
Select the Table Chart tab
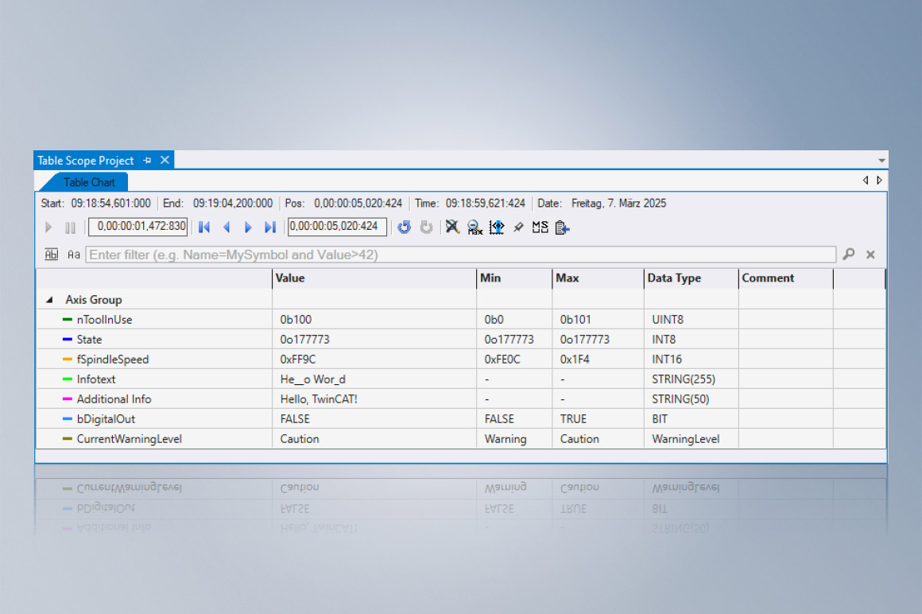tap(88, 182)
